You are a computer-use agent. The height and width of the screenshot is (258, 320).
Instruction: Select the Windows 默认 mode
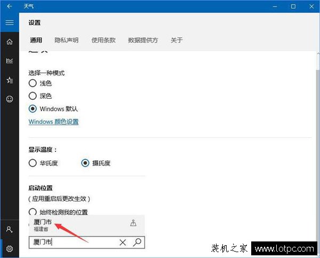[33, 109]
